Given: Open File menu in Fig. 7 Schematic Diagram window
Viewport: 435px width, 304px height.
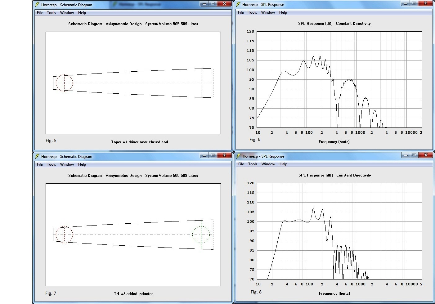Looking at the screenshot, I should pyautogui.click(x=40, y=164).
